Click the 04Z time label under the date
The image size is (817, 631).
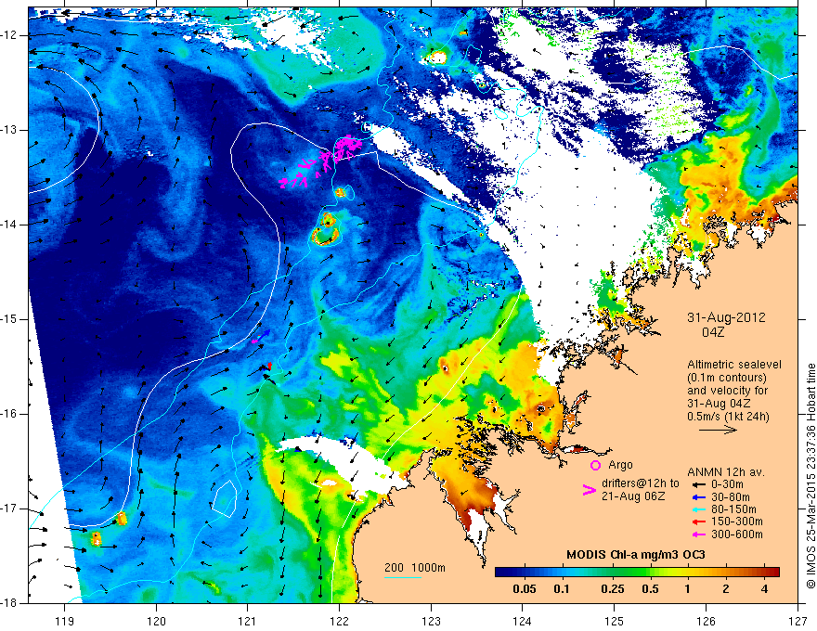713,332
